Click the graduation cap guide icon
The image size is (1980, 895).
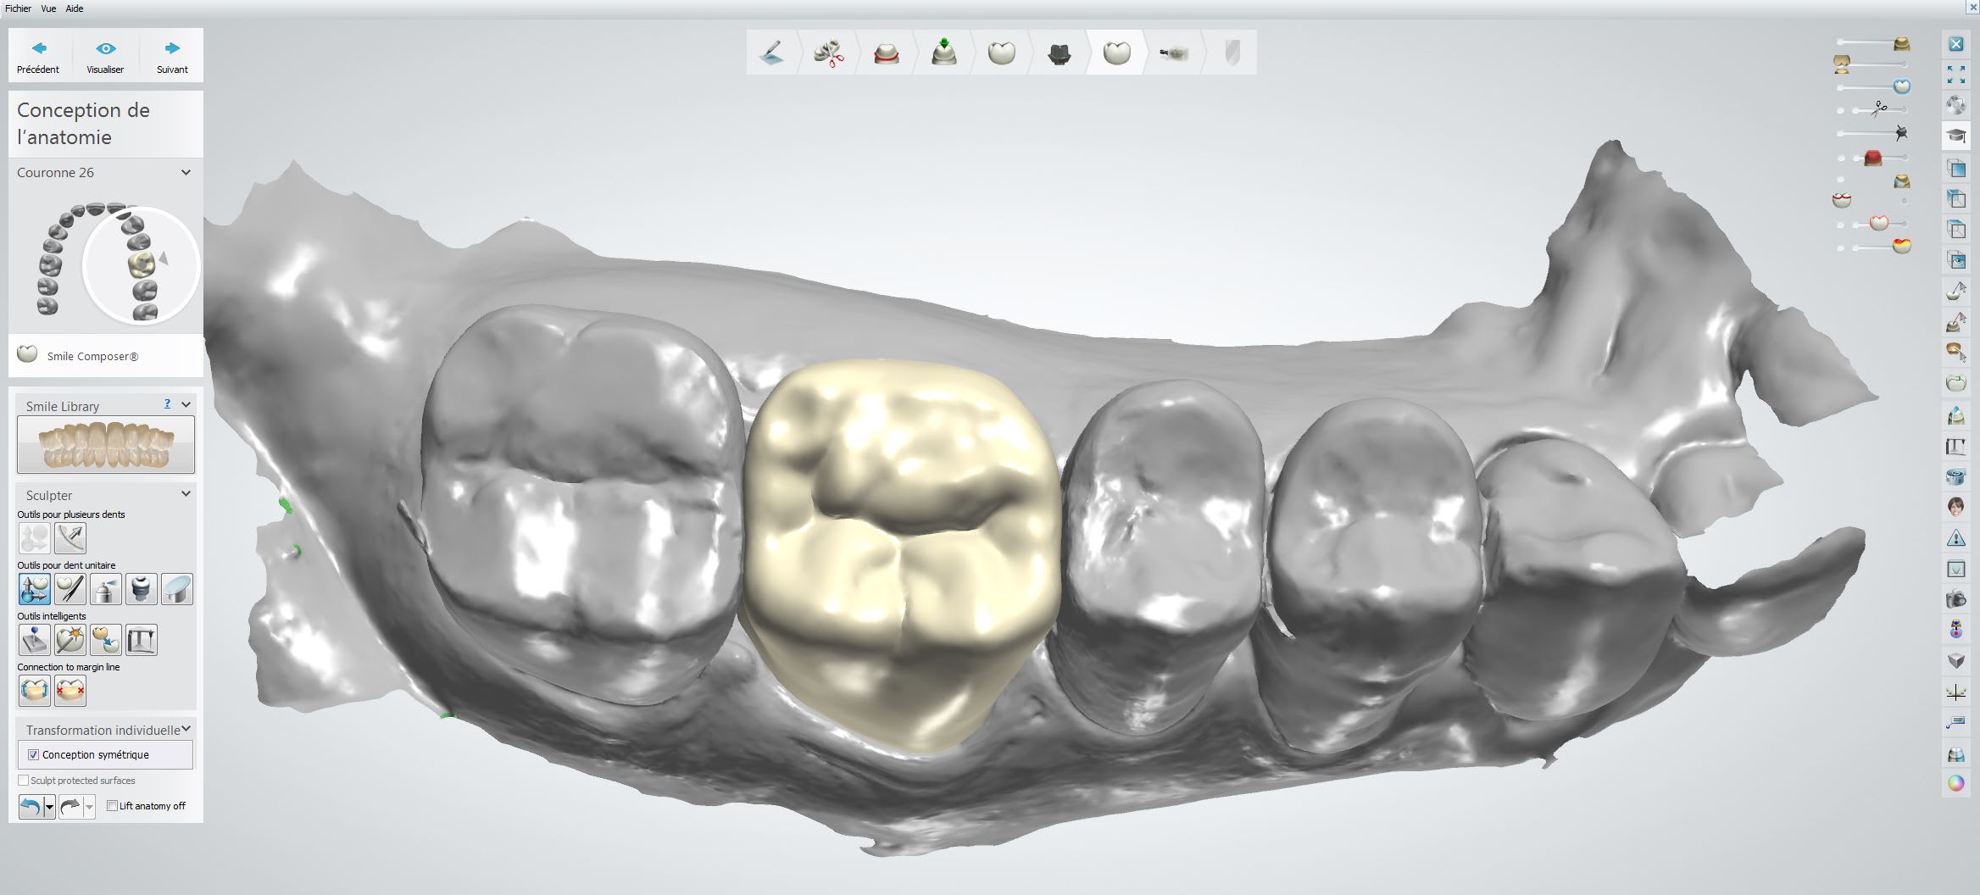point(1955,136)
